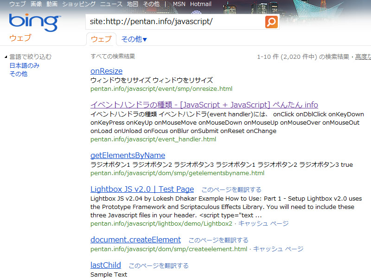
Task: Open cached page for the Lightbox2 result
Action: [263, 223]
